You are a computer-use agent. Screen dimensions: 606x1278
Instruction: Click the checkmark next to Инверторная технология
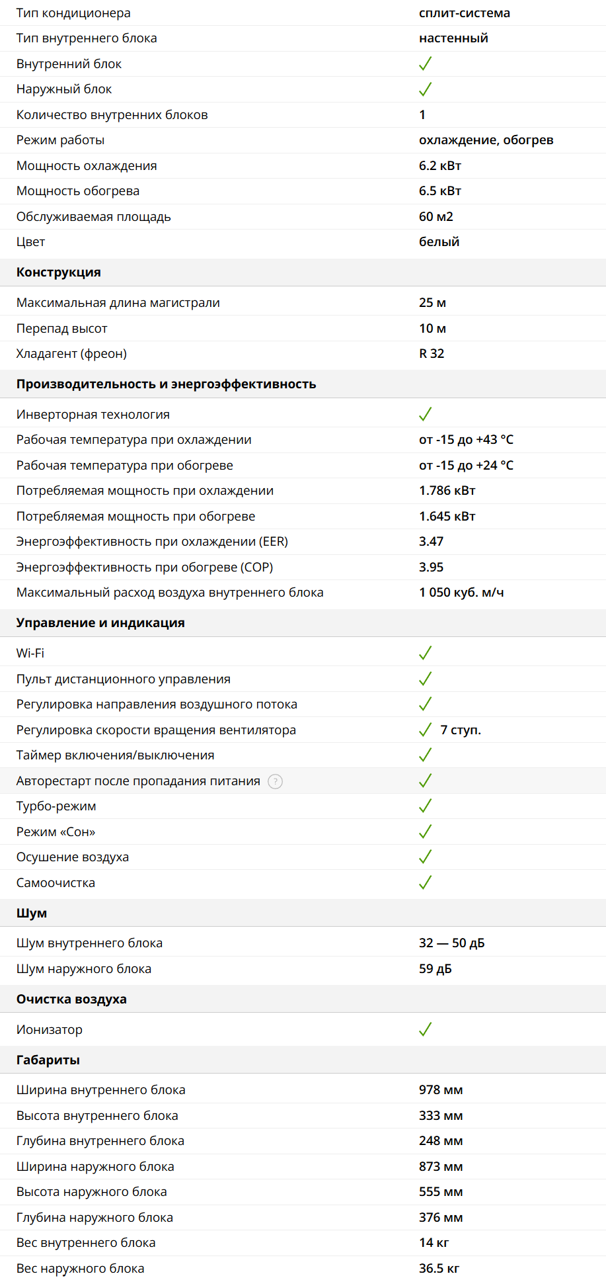tap(425, 414)
